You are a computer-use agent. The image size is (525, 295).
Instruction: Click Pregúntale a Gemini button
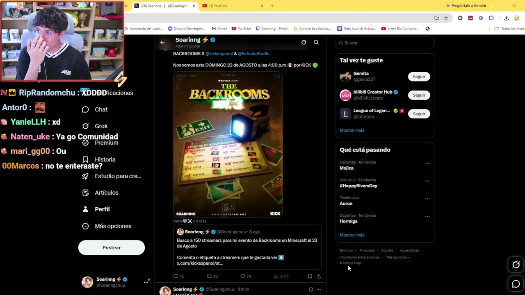click(466, 6)
